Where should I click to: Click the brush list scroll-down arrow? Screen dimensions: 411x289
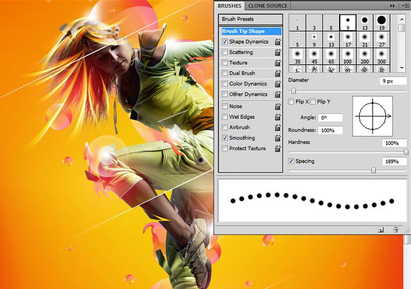point(401,68)
